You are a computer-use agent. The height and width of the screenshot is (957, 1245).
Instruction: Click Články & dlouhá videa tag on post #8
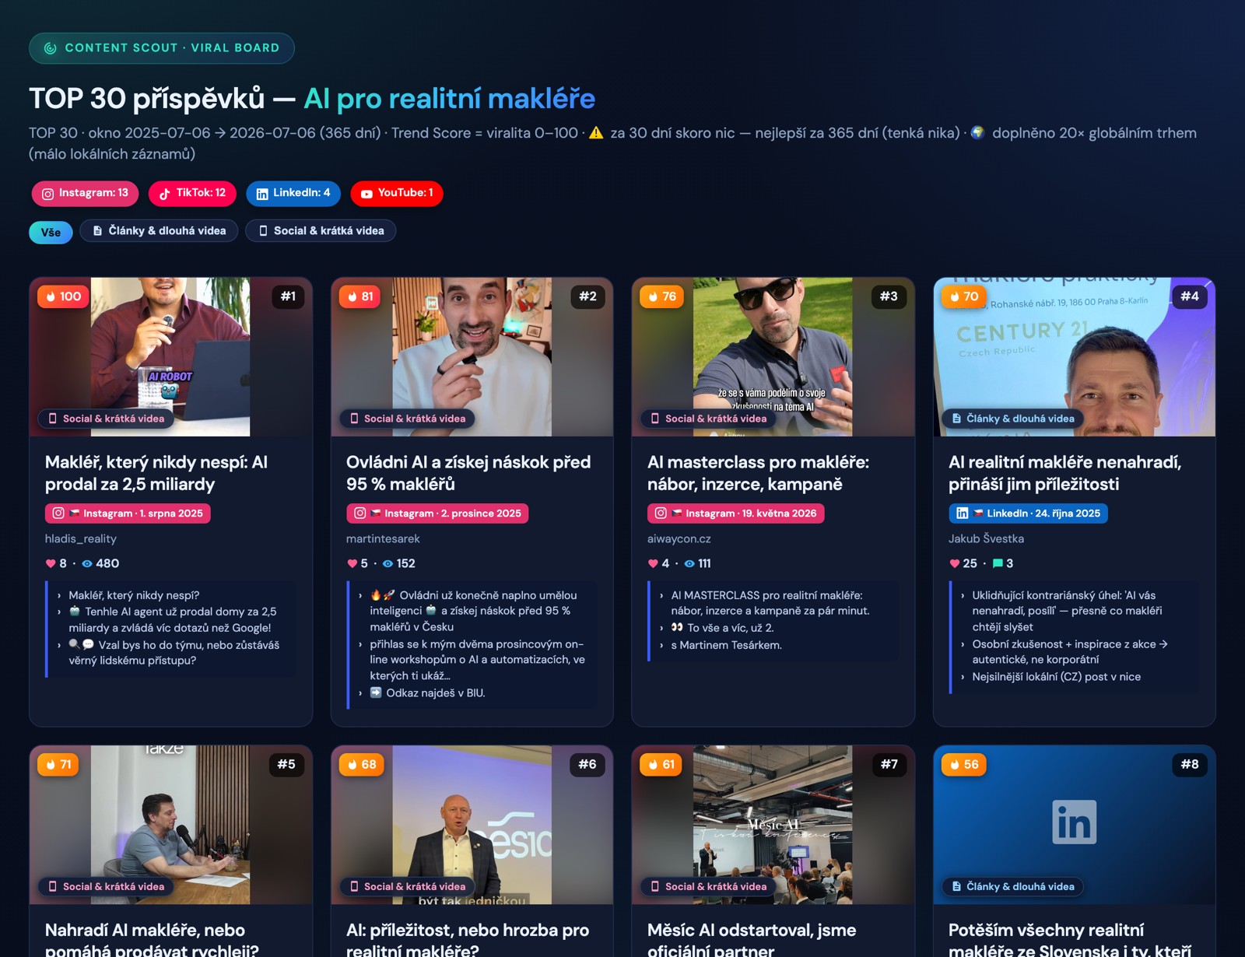[x=1012, y=887]
